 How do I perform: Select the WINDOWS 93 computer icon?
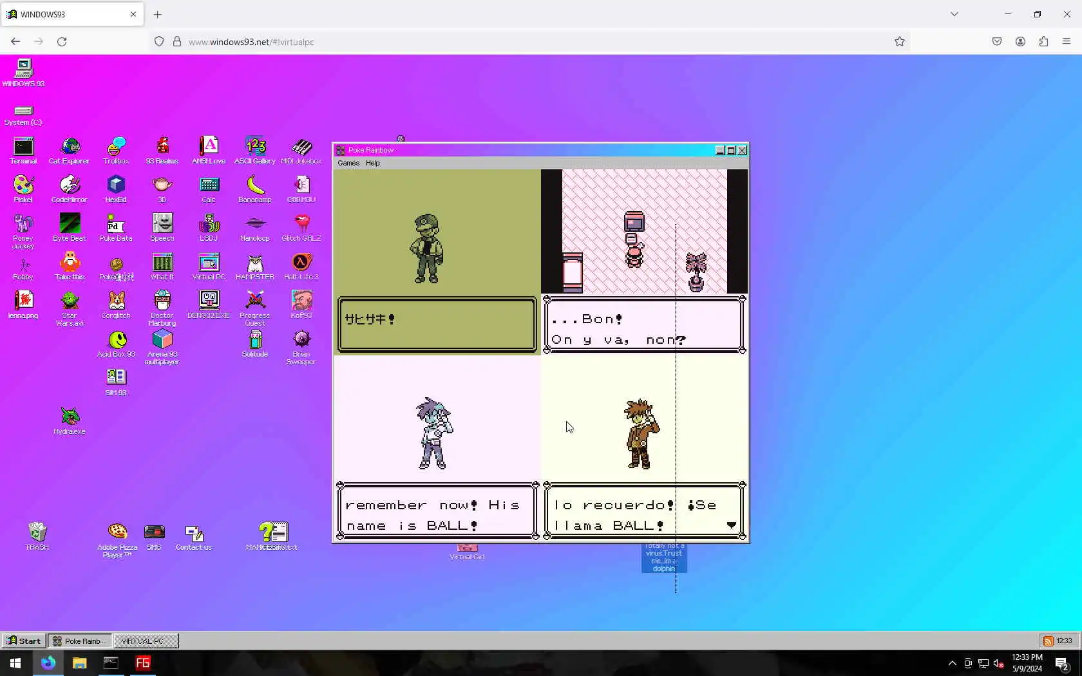click(23, 73)
